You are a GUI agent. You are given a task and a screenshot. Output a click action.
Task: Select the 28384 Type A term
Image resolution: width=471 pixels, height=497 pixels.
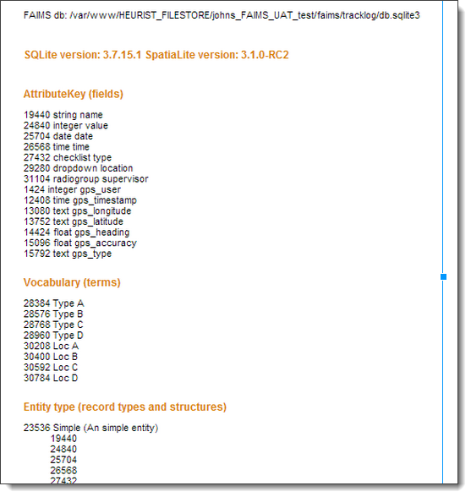[53, 303]
